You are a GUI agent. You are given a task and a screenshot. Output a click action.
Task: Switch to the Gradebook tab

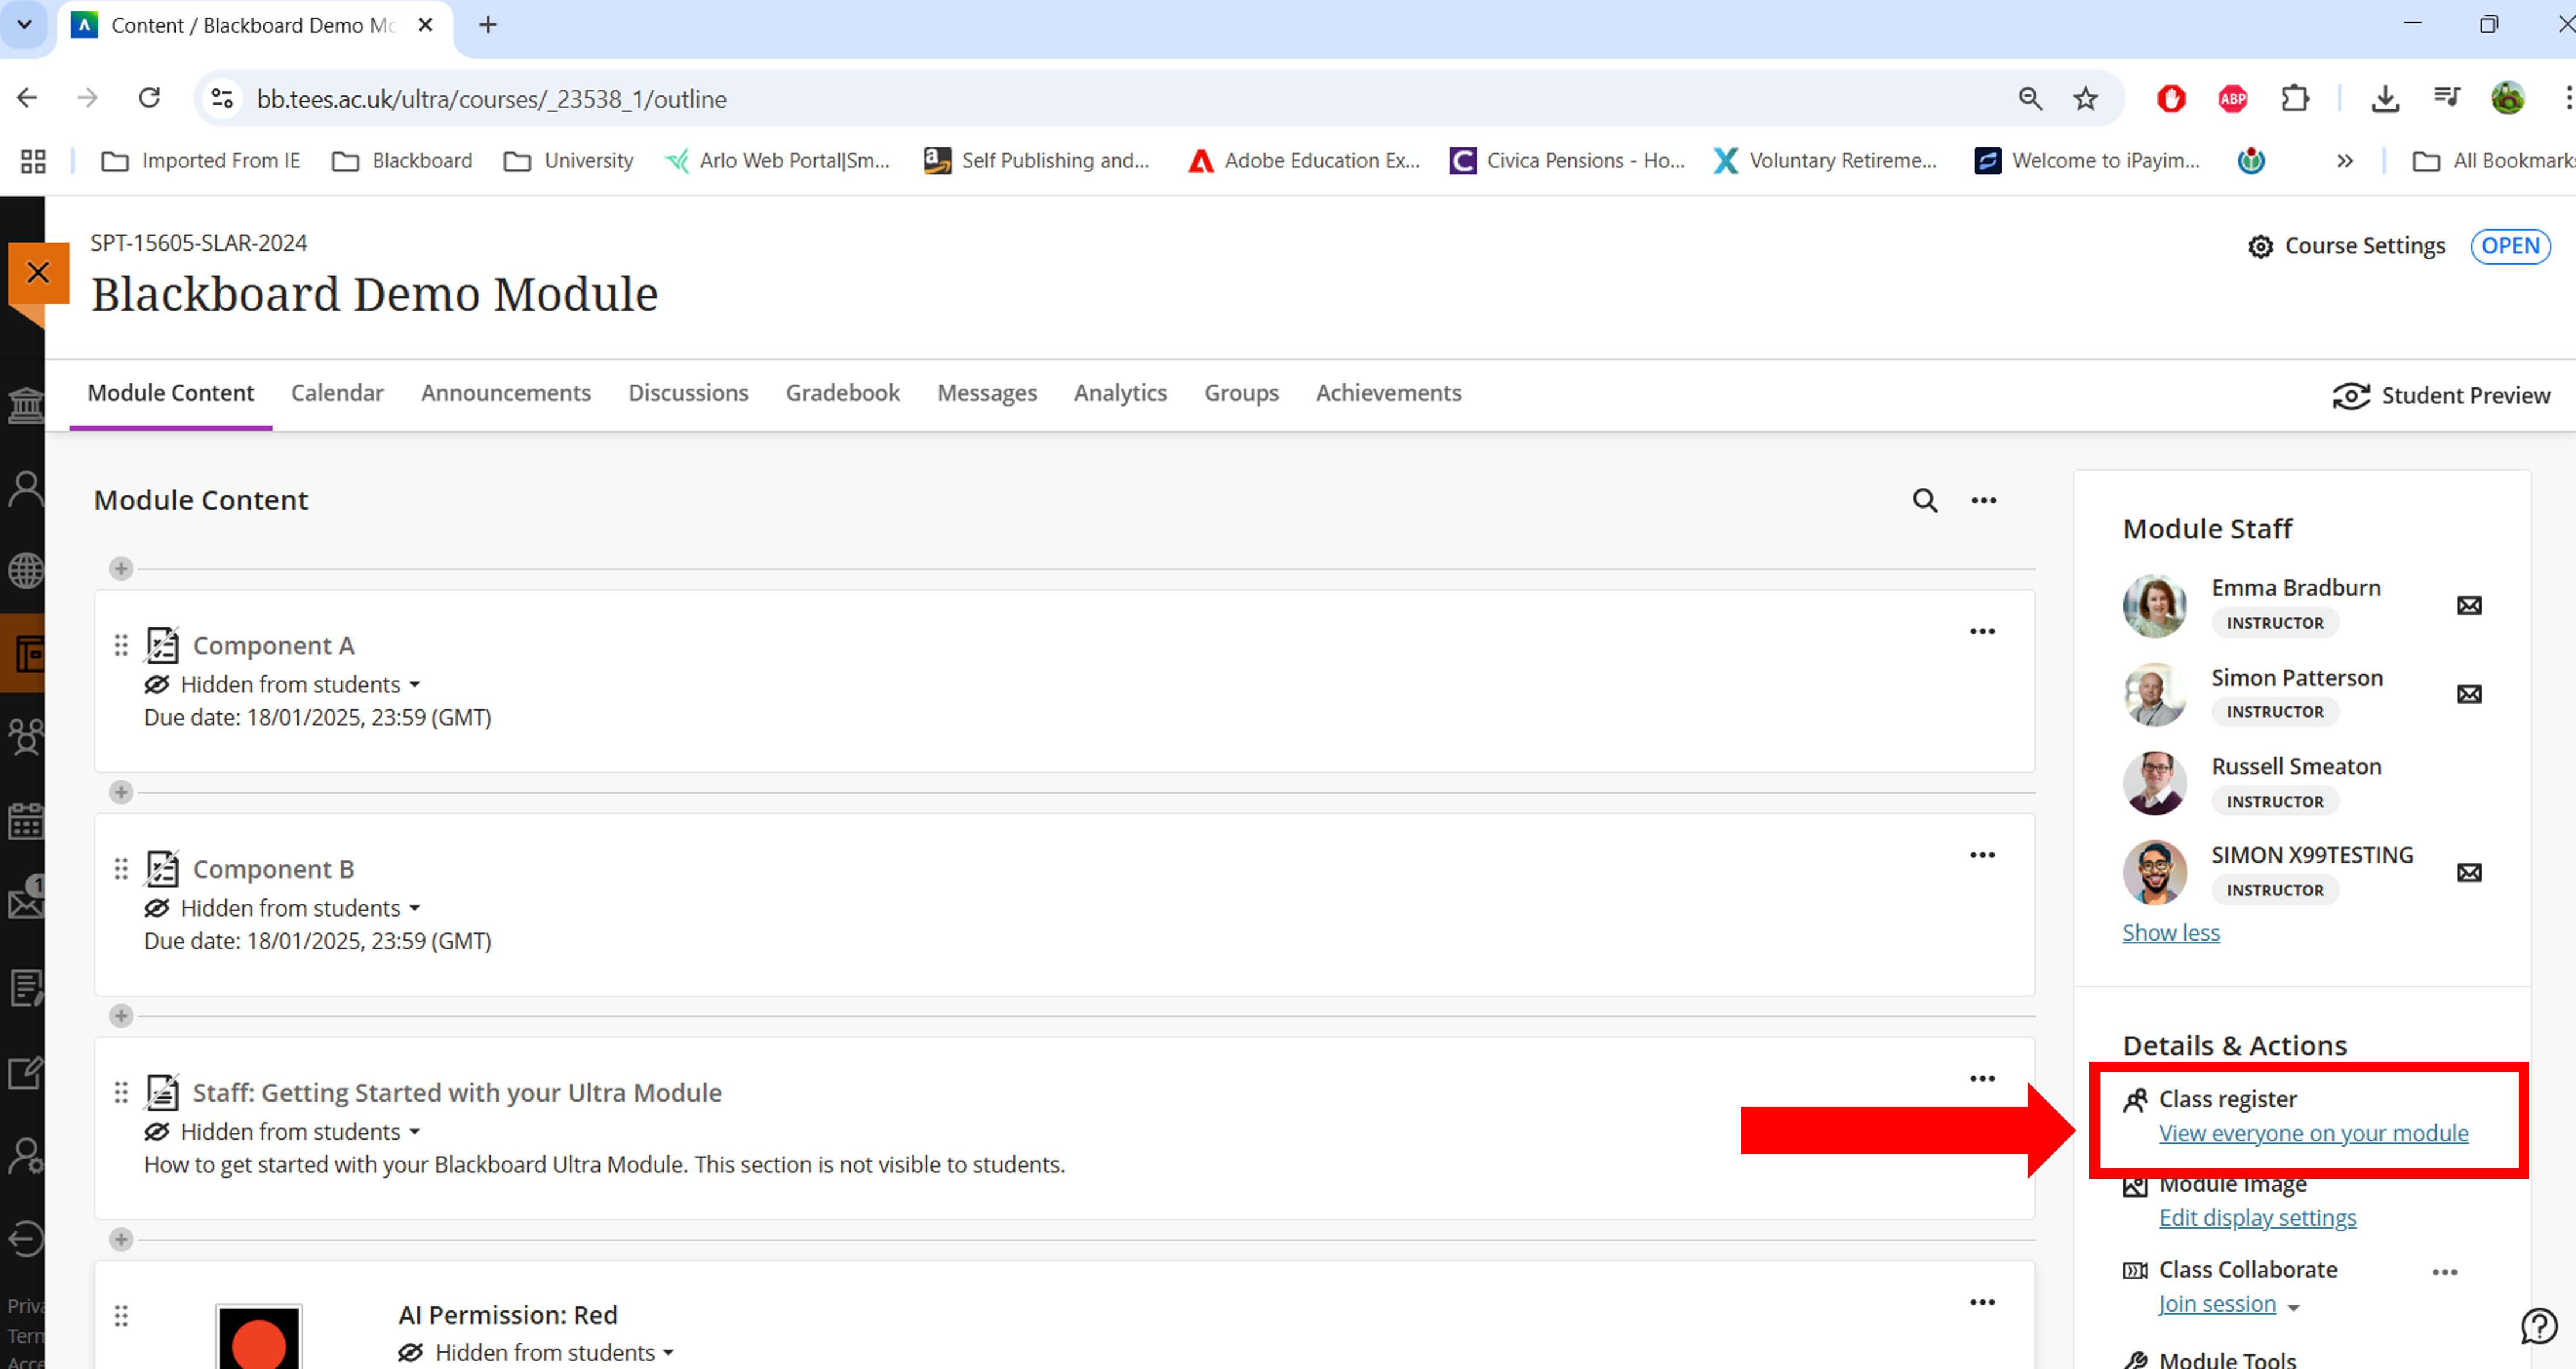point(843,393)
